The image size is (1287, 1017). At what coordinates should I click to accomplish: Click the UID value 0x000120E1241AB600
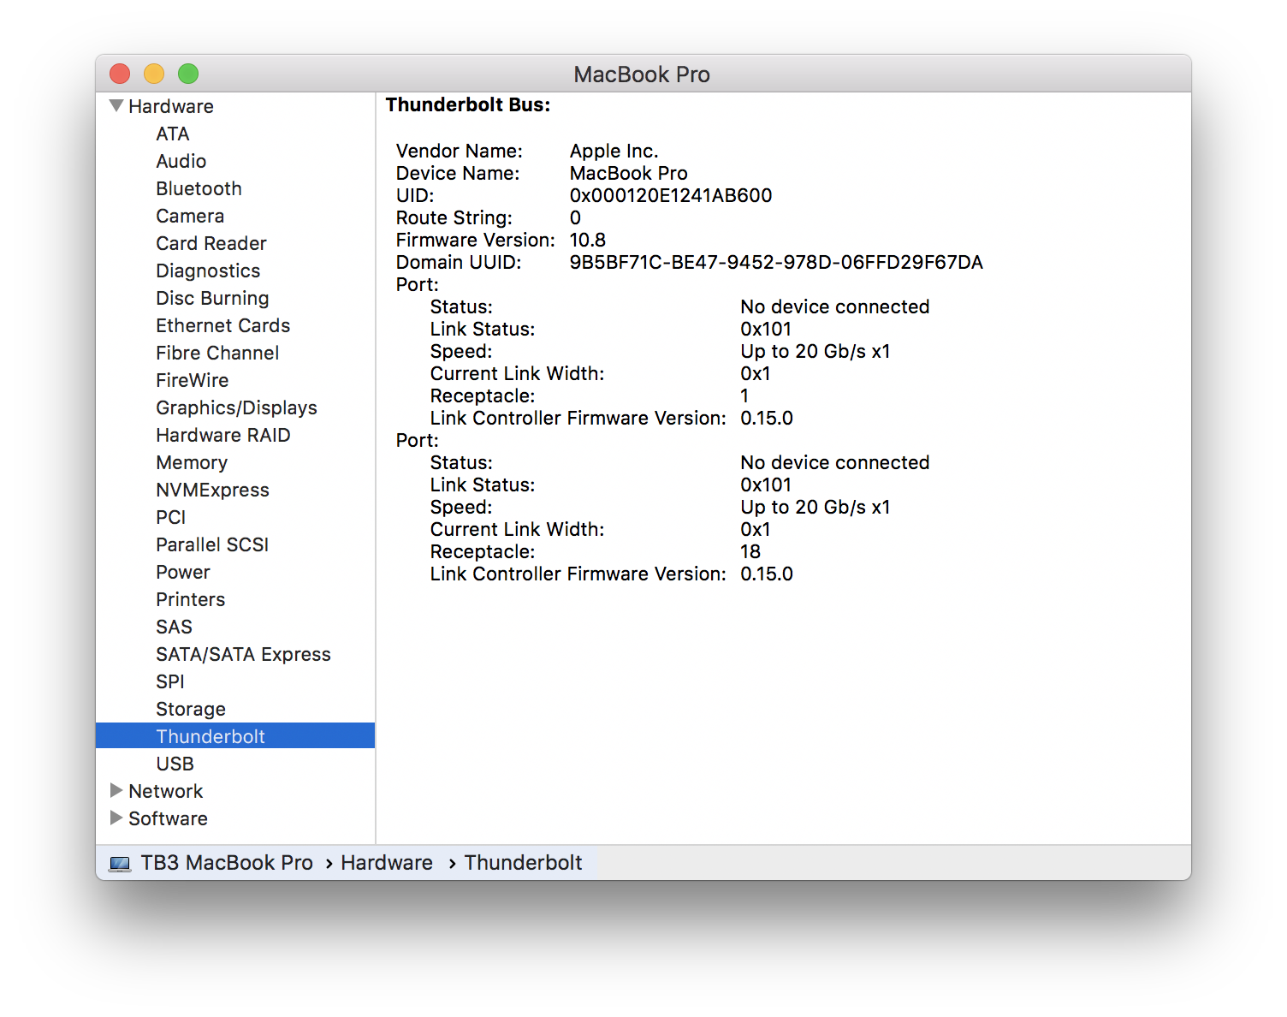coord(671,195)
